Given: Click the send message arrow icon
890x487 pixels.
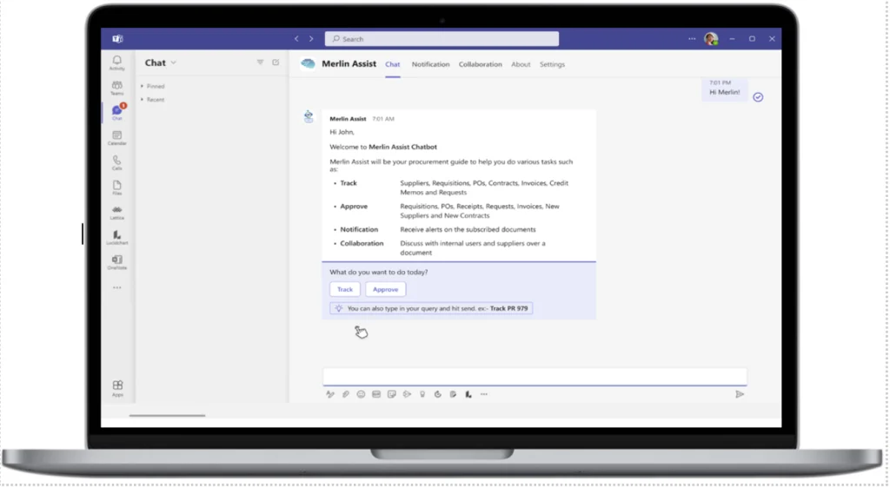Looking at the screenshot, I should [x=740, y=394].
